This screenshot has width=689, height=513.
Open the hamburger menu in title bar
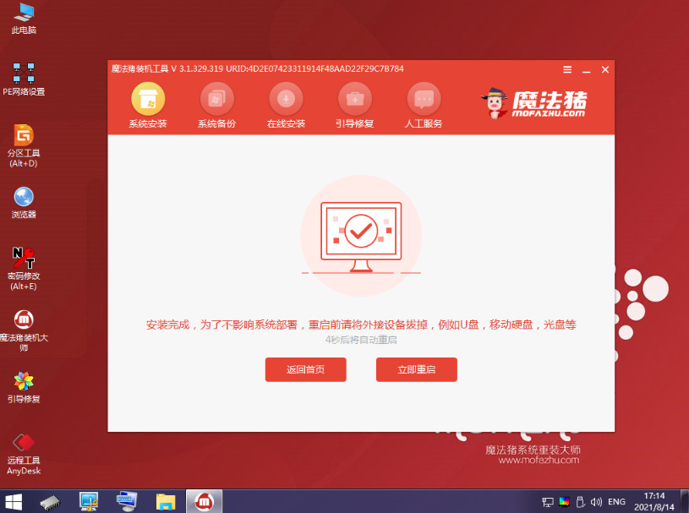tap(566, 70)
